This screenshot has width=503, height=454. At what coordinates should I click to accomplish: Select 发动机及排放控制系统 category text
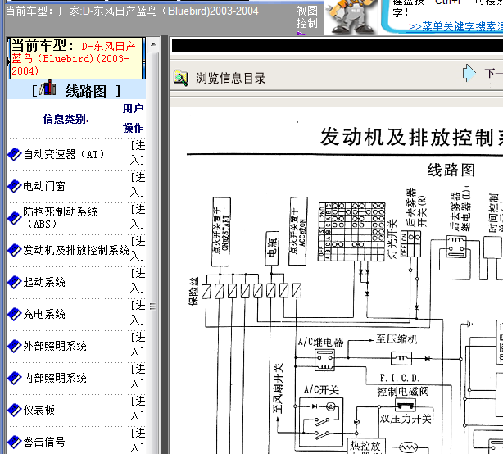[x=76, y=250]
